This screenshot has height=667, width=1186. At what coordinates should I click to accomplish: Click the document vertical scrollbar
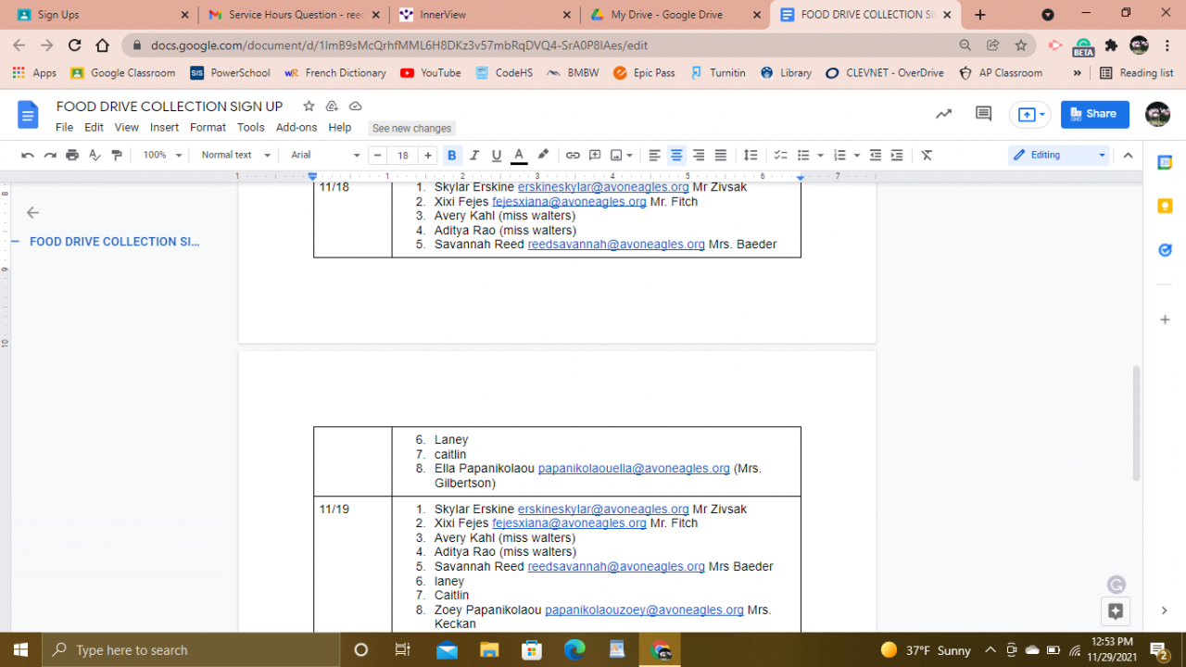(1137, 422)
